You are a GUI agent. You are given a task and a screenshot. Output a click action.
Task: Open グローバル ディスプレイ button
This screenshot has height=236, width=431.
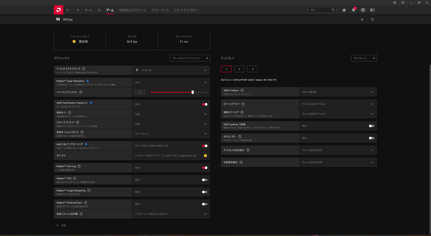pyautogui.click(x=364, y=58)
